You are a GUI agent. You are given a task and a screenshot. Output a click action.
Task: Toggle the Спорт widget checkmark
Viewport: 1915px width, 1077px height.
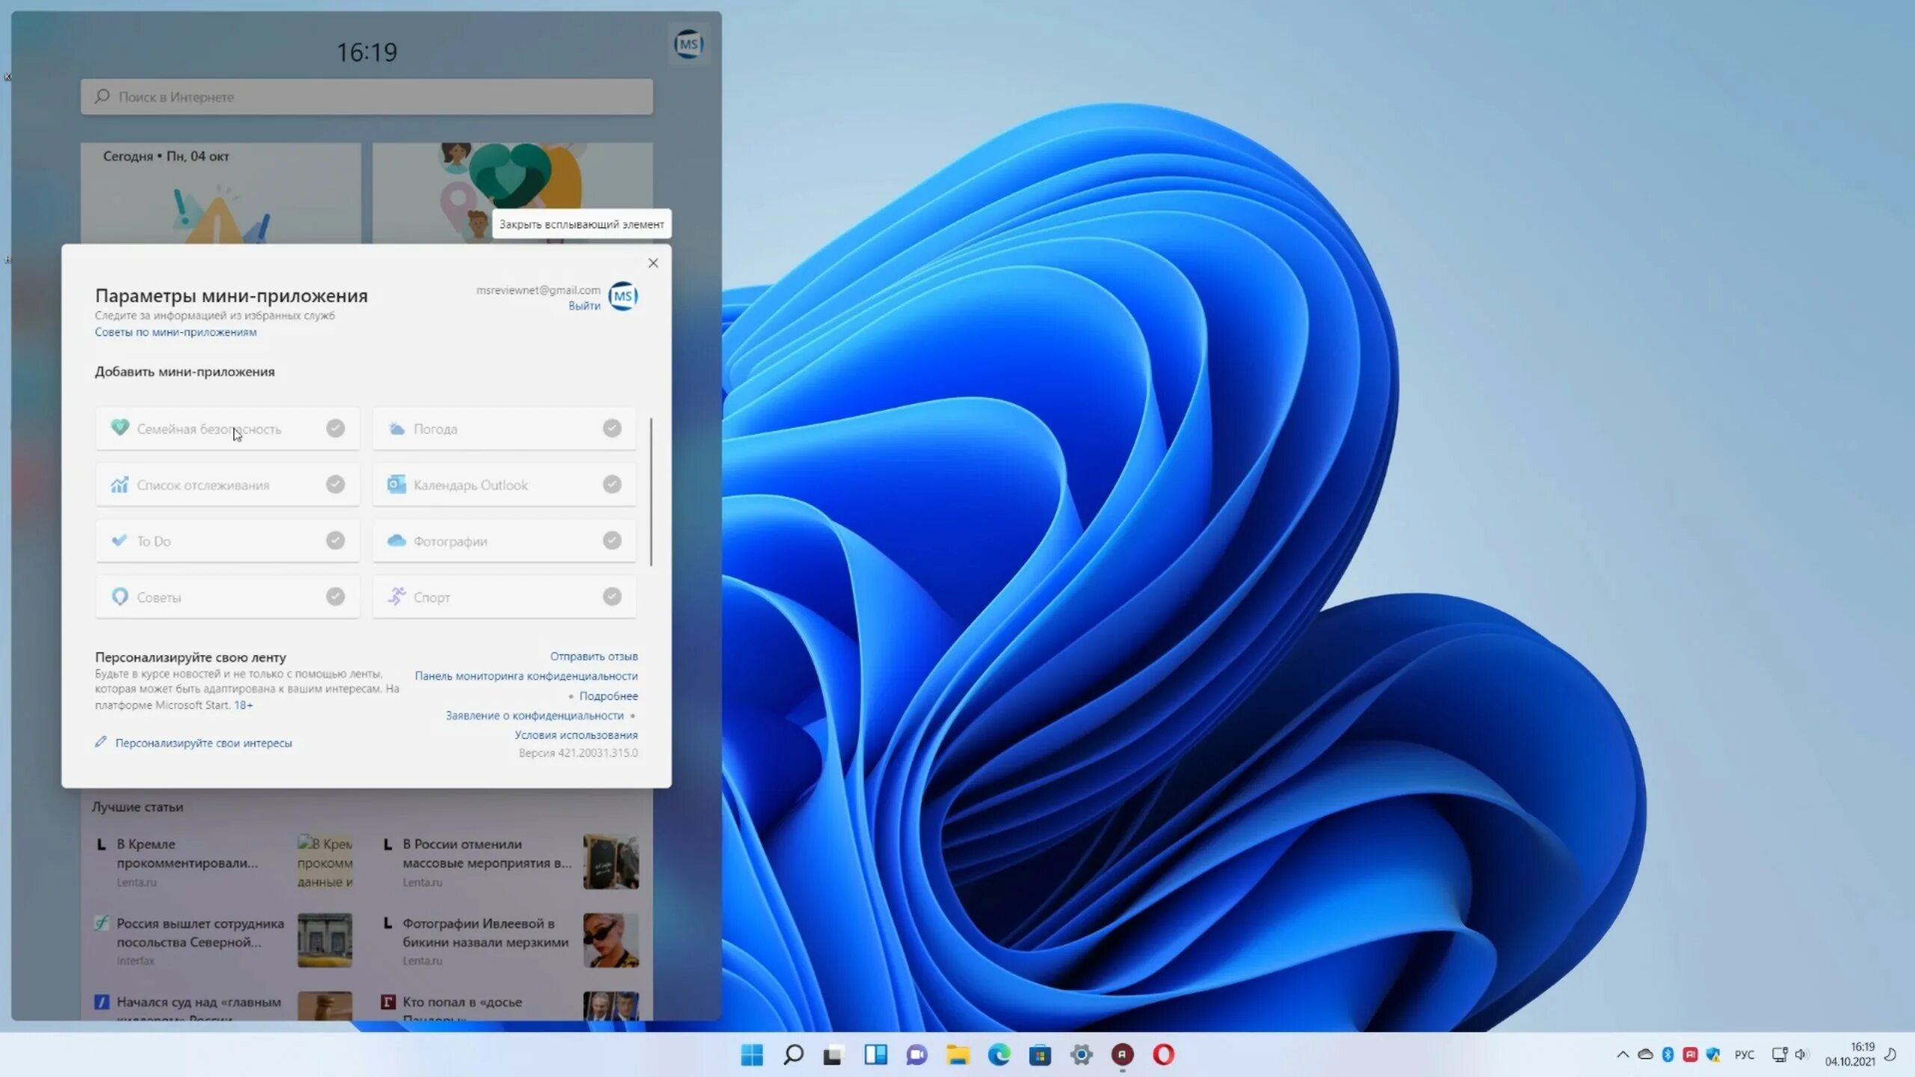612,597
